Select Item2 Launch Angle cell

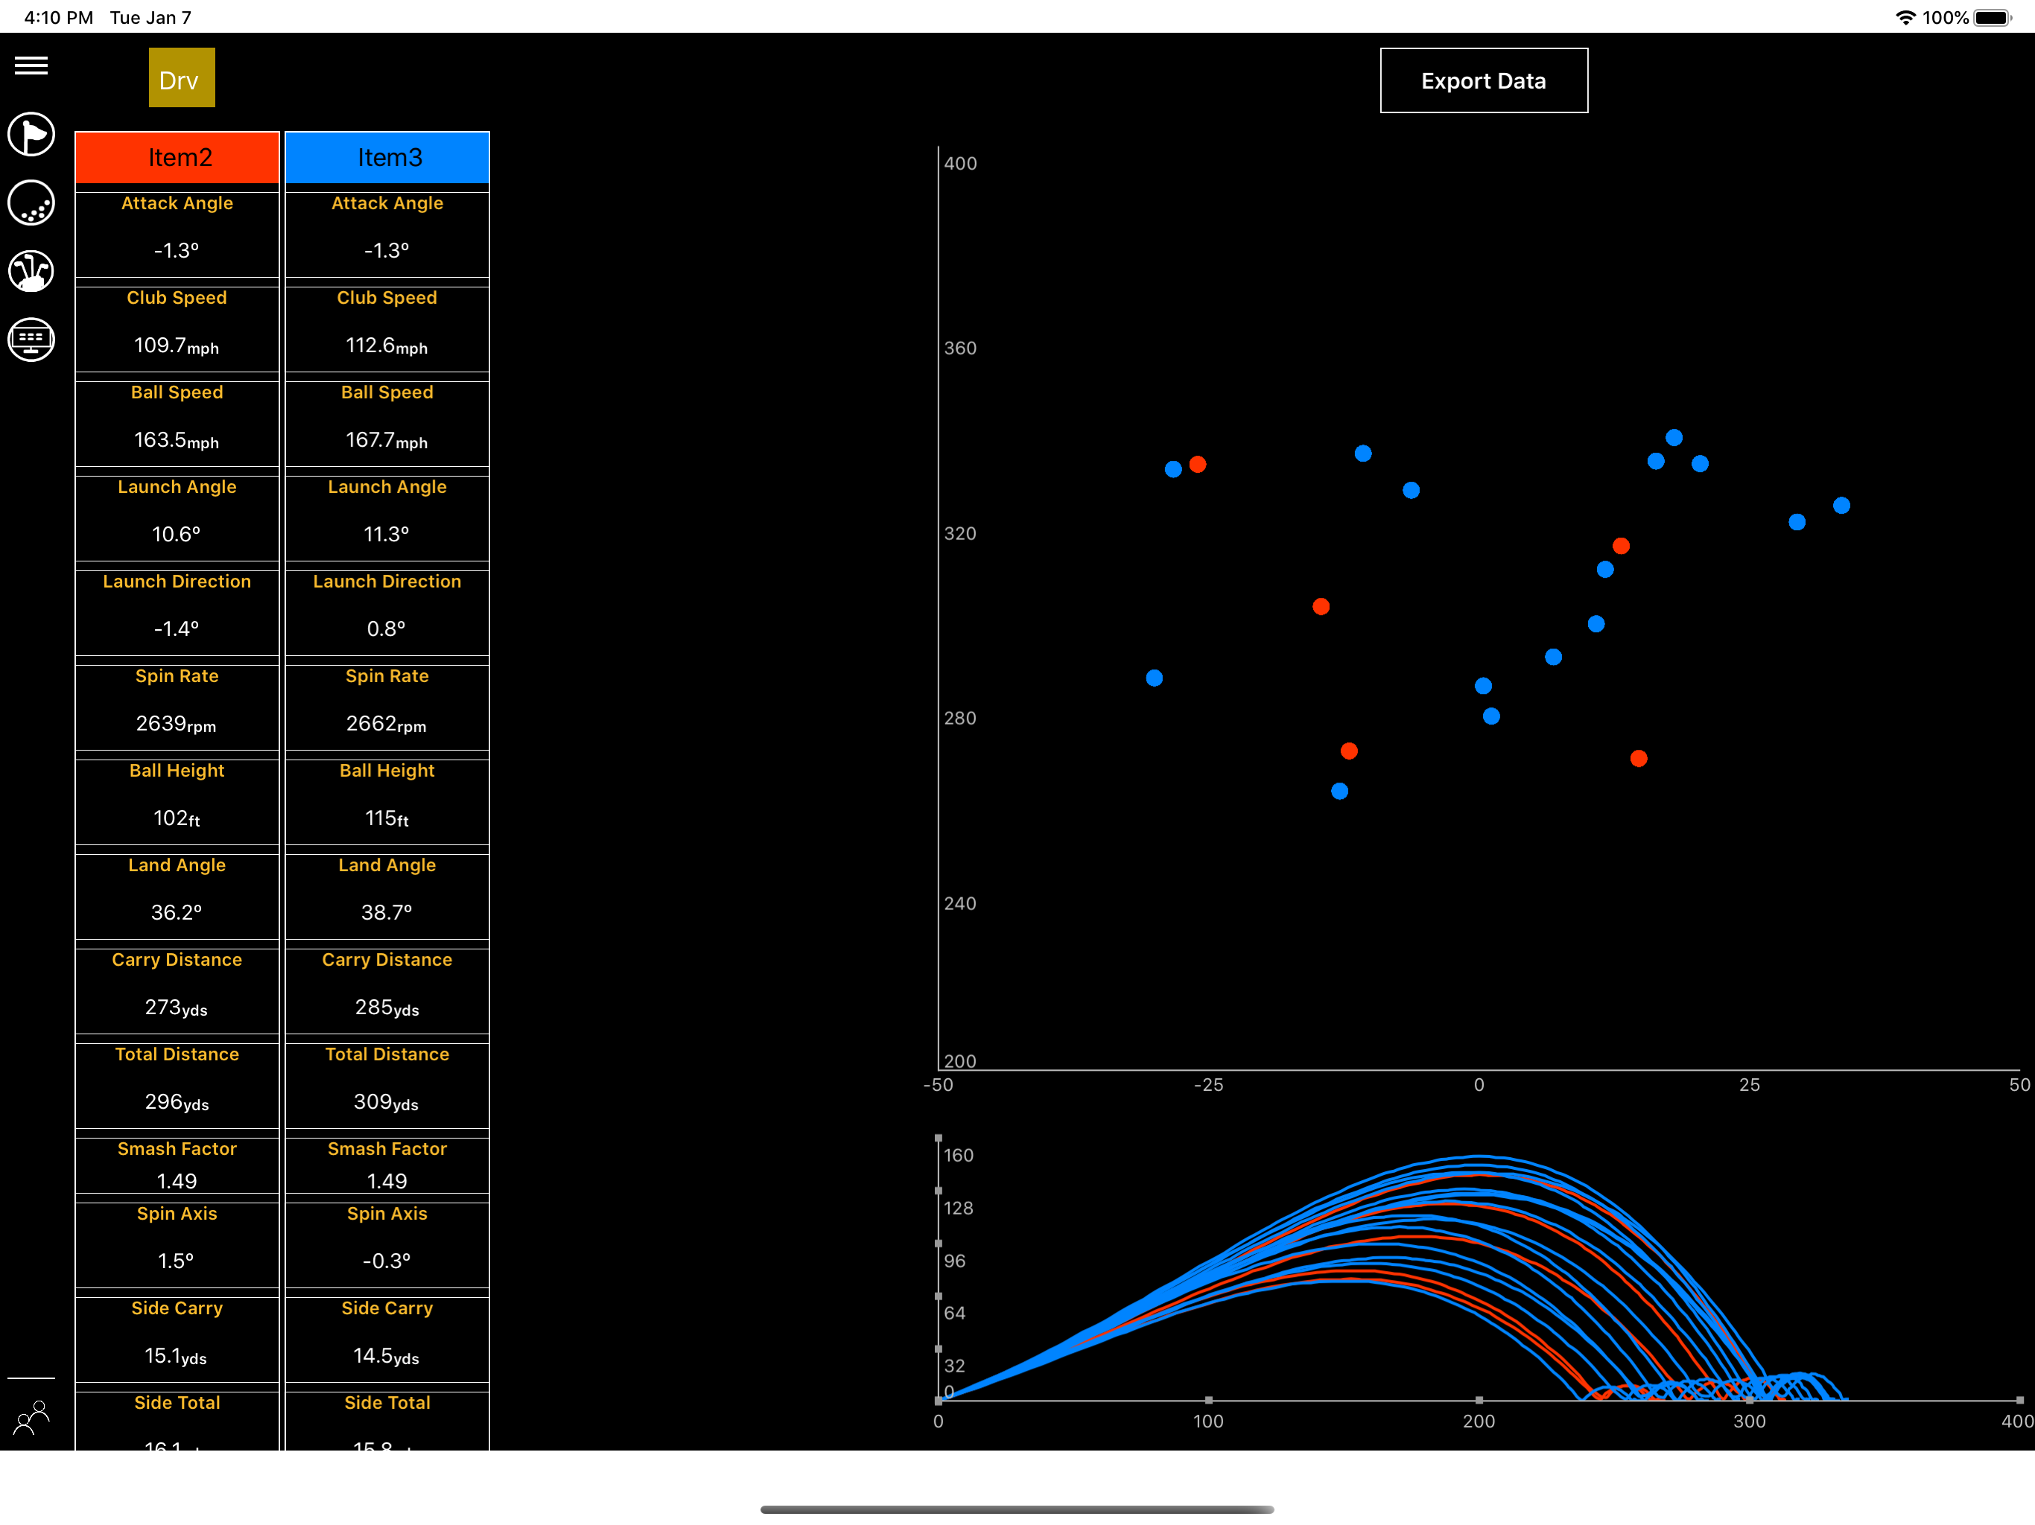click(x=177, y=517)
